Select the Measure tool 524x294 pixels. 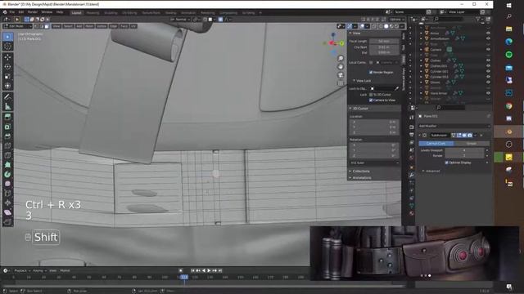point(7,107)
